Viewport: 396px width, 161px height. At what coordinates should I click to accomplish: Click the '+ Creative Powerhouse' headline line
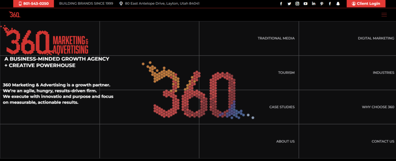(40, 66)
